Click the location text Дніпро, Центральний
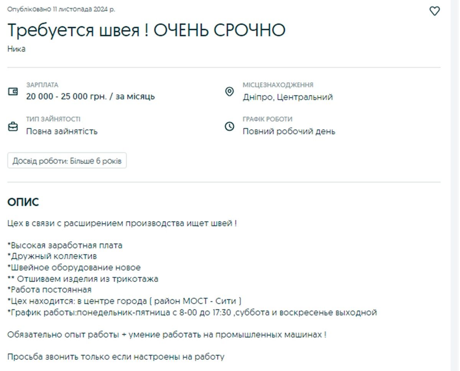The image size is (460, 371). pos(287,97)
